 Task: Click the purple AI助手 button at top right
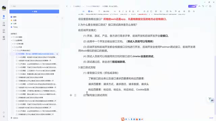192,6
